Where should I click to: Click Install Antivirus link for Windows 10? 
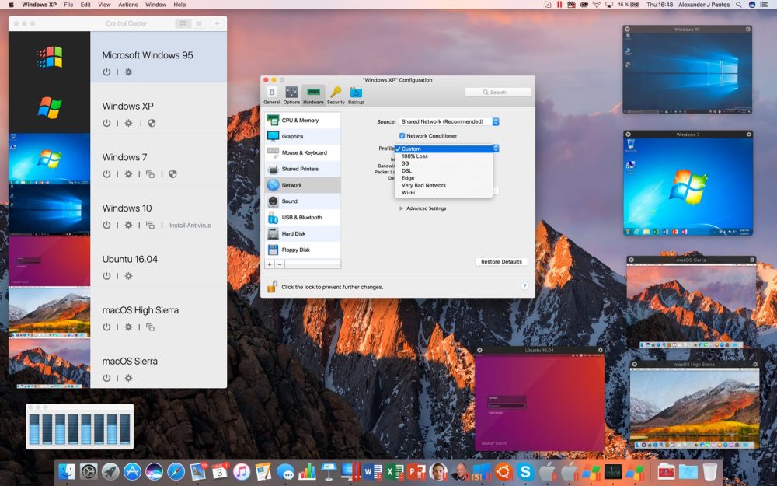[x=190, y=226]
